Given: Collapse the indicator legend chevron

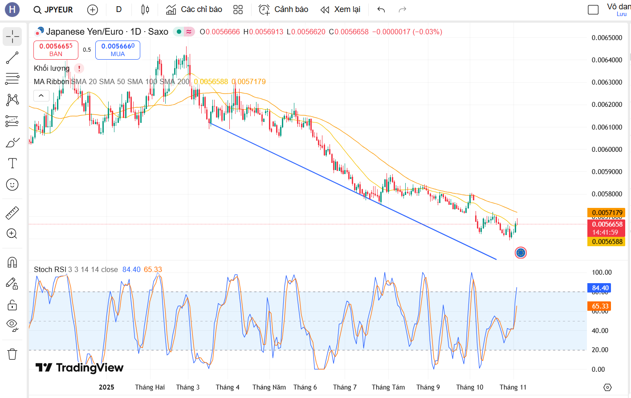Looking at the screenshot, I should tap(41, 95).
